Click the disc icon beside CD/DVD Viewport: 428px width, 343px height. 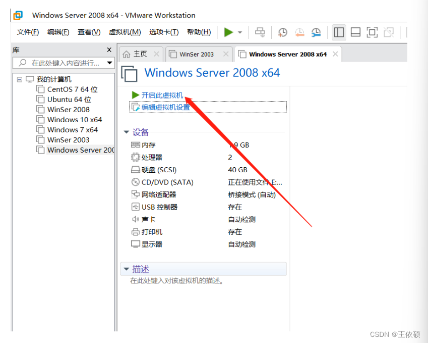pyautogui.click(x=136, y=182)
